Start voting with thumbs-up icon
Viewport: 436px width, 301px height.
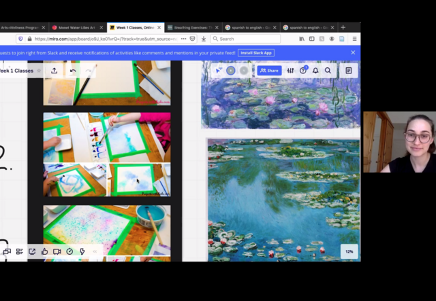44,251
